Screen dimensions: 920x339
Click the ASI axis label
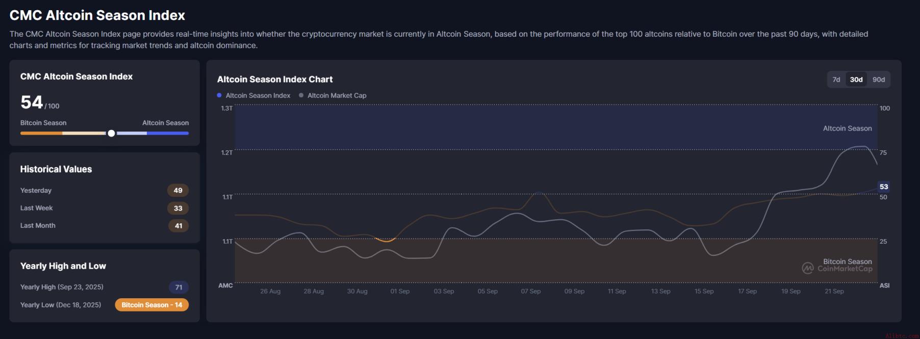(x=885, y=285)
